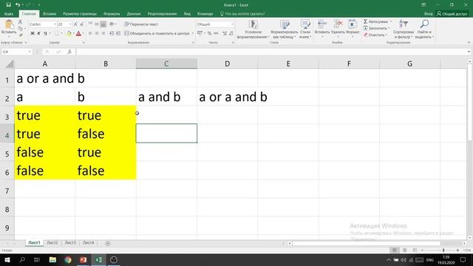
Task: Collapse the ribbon with the chevron
Action: click(469, 43)
